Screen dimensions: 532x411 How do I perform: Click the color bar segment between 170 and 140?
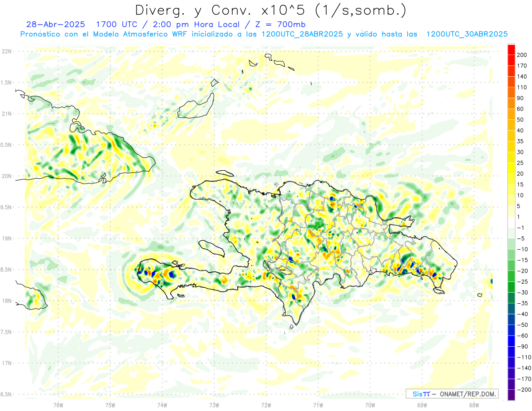click(x=511, y=71)
